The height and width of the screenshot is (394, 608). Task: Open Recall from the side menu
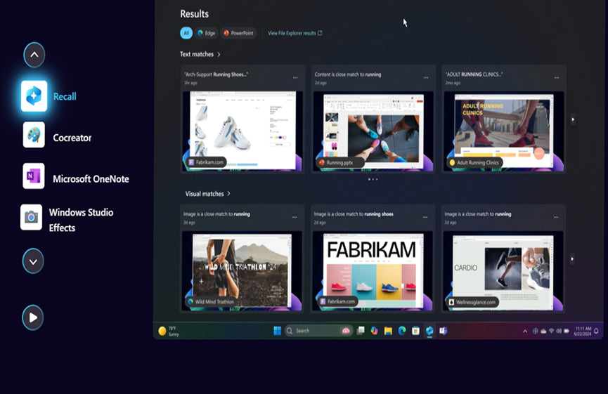coord(34,96)
